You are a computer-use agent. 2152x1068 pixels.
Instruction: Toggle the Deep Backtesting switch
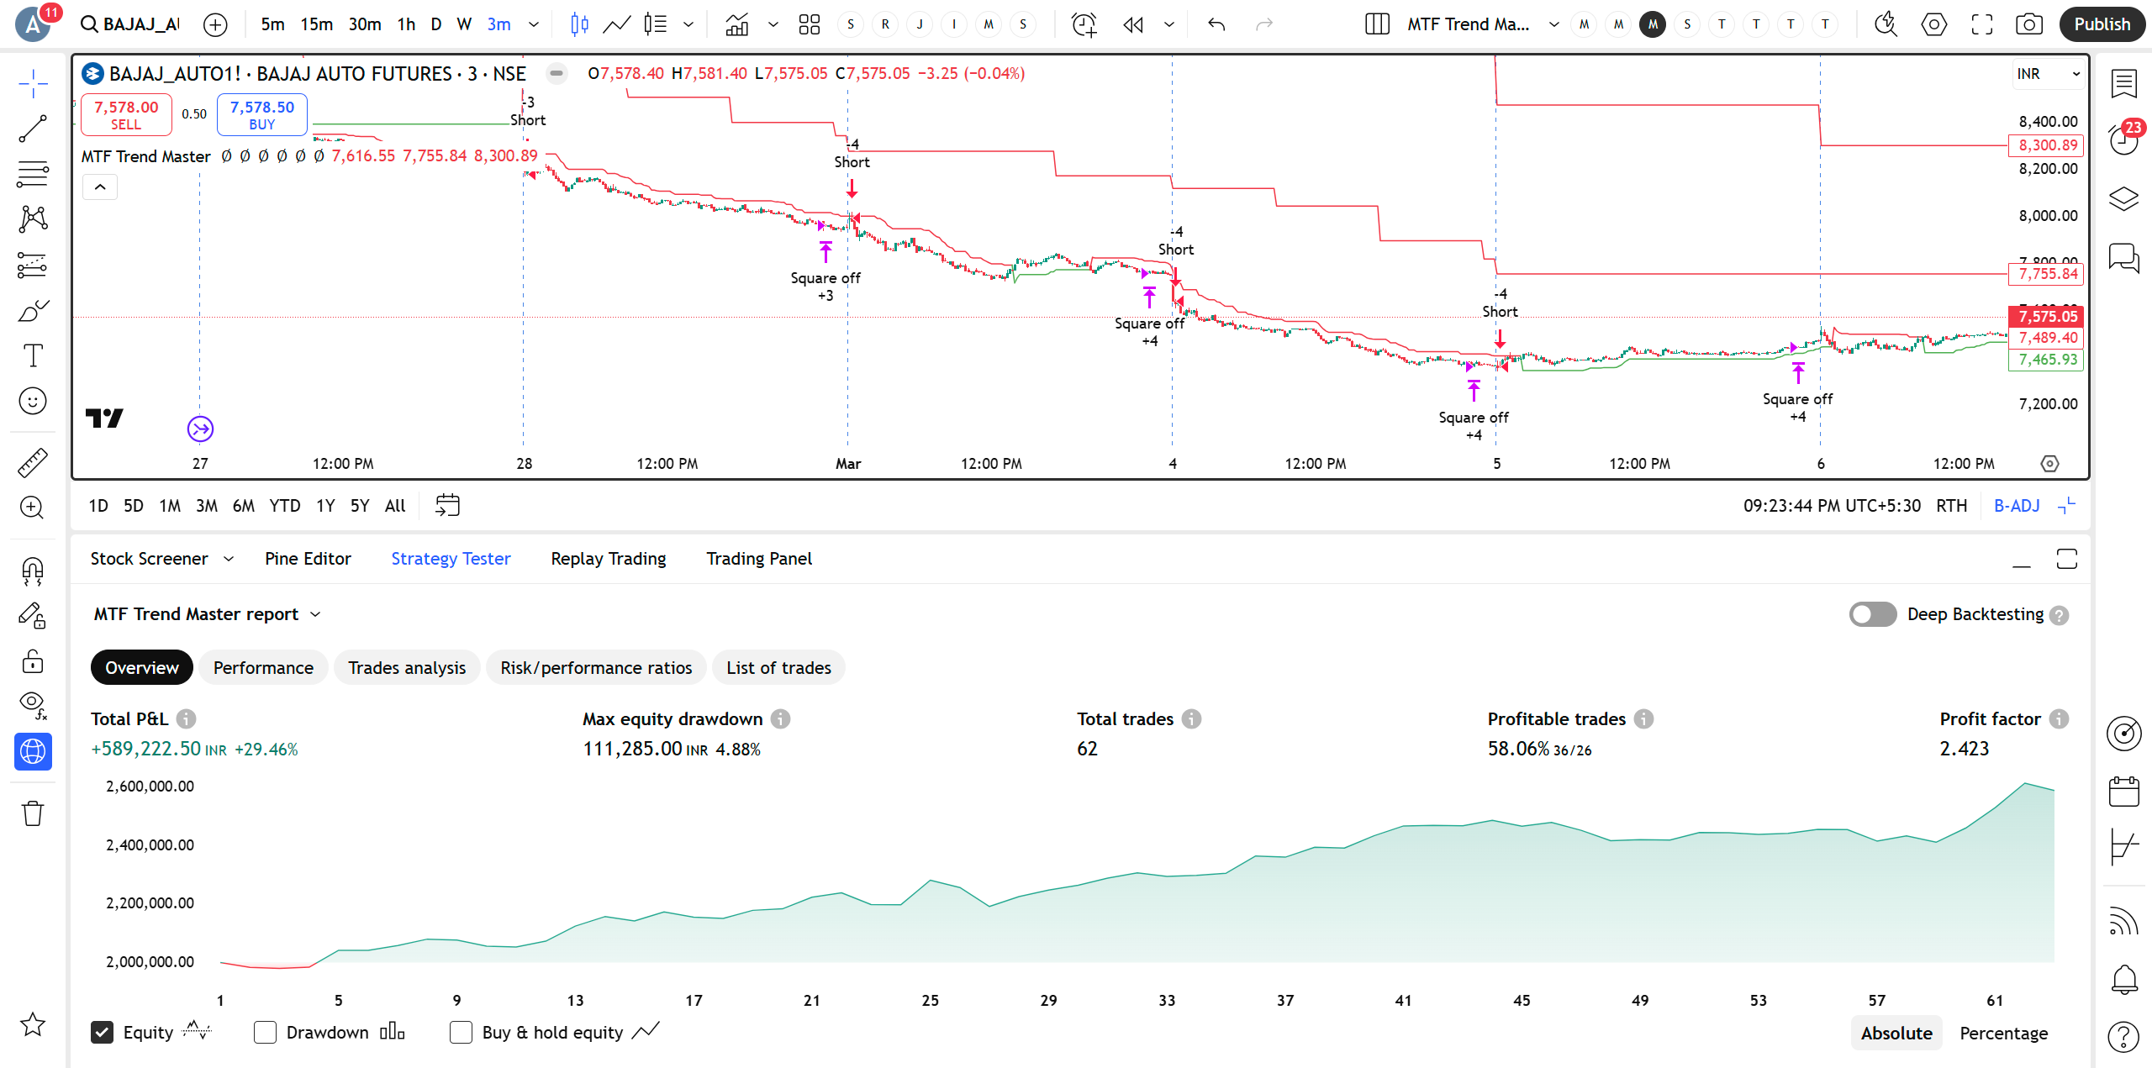(1872, 614)
